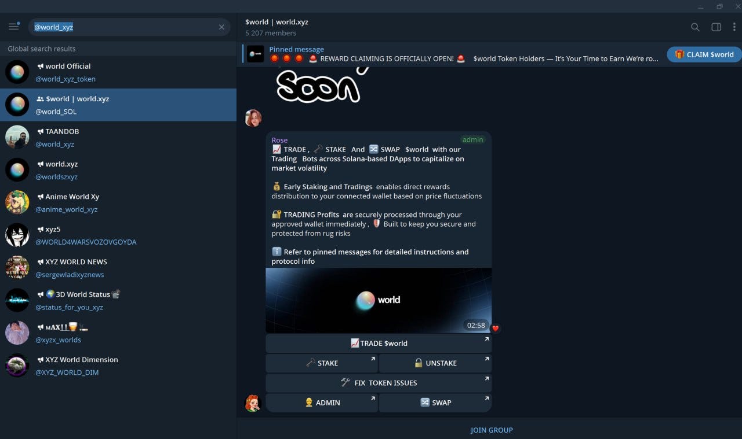Click the @XYZ_WORLD_DIM username text
742x439 pixels.
click(67, 372)
